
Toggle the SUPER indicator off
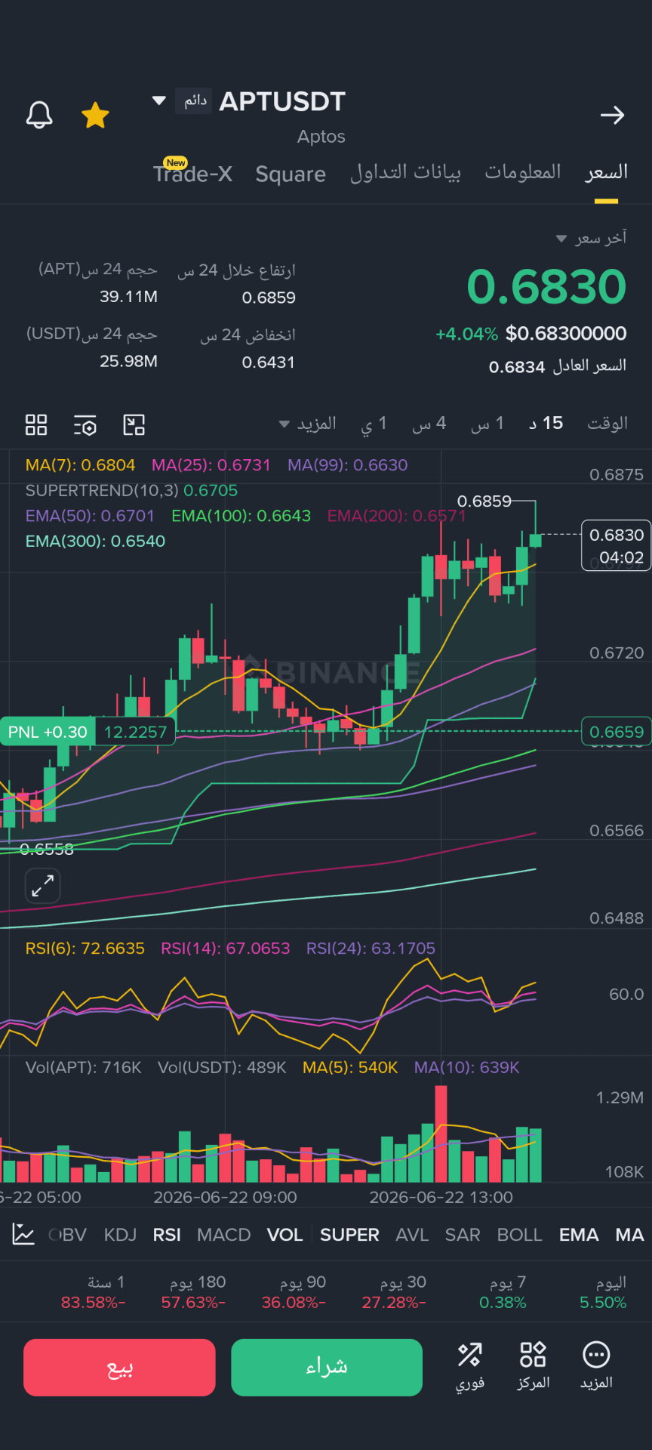click(349, 1235)
